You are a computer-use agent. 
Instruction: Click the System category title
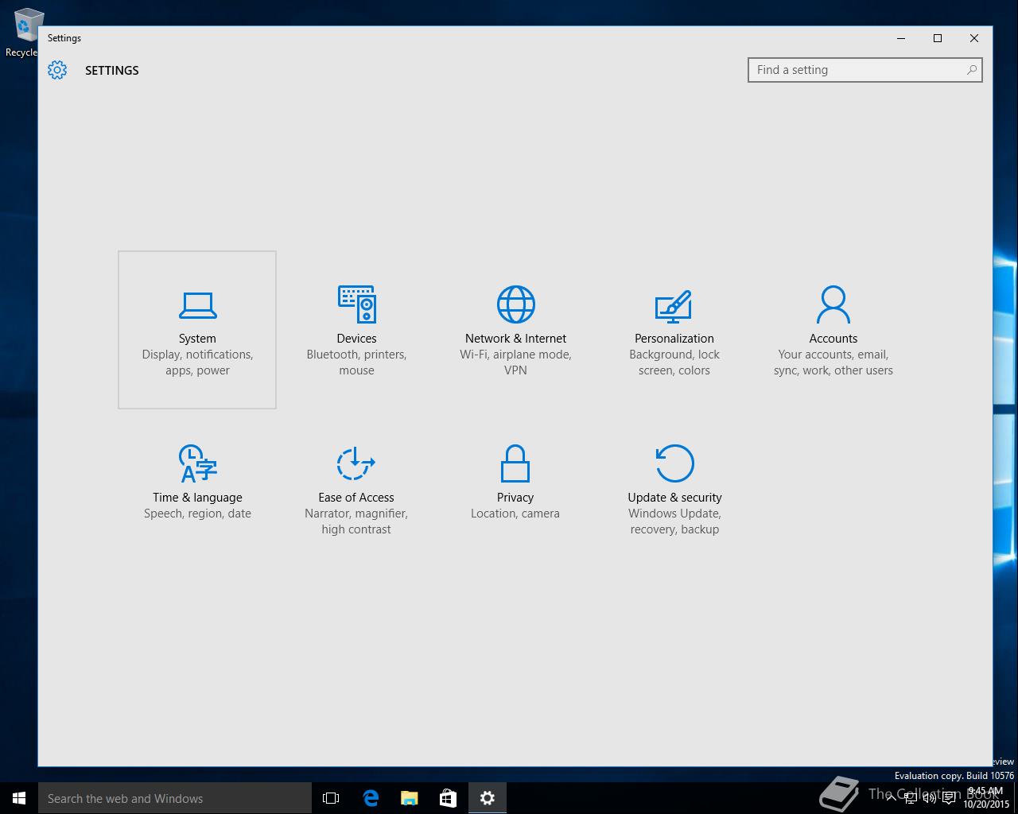click(x=197, y=339)
